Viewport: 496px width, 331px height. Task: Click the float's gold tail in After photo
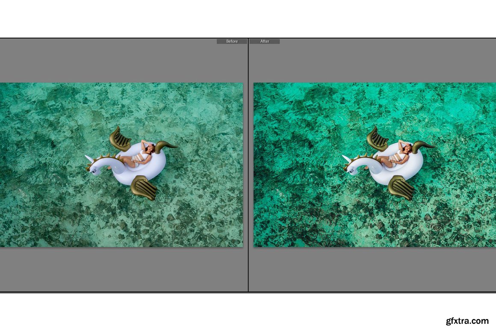tap(423, 146)
